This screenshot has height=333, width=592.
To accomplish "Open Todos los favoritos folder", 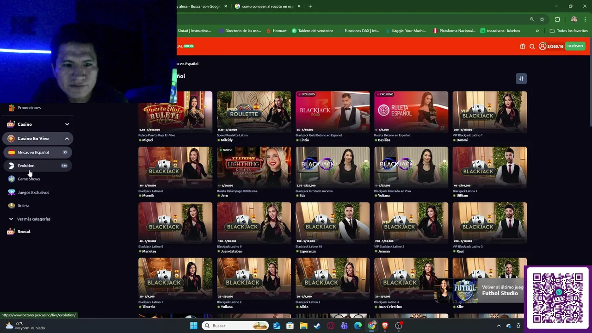I will [x=568, y=31].
